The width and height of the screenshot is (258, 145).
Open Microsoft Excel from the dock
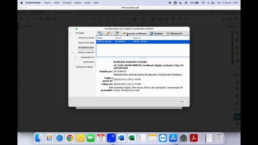coord(132,138)
